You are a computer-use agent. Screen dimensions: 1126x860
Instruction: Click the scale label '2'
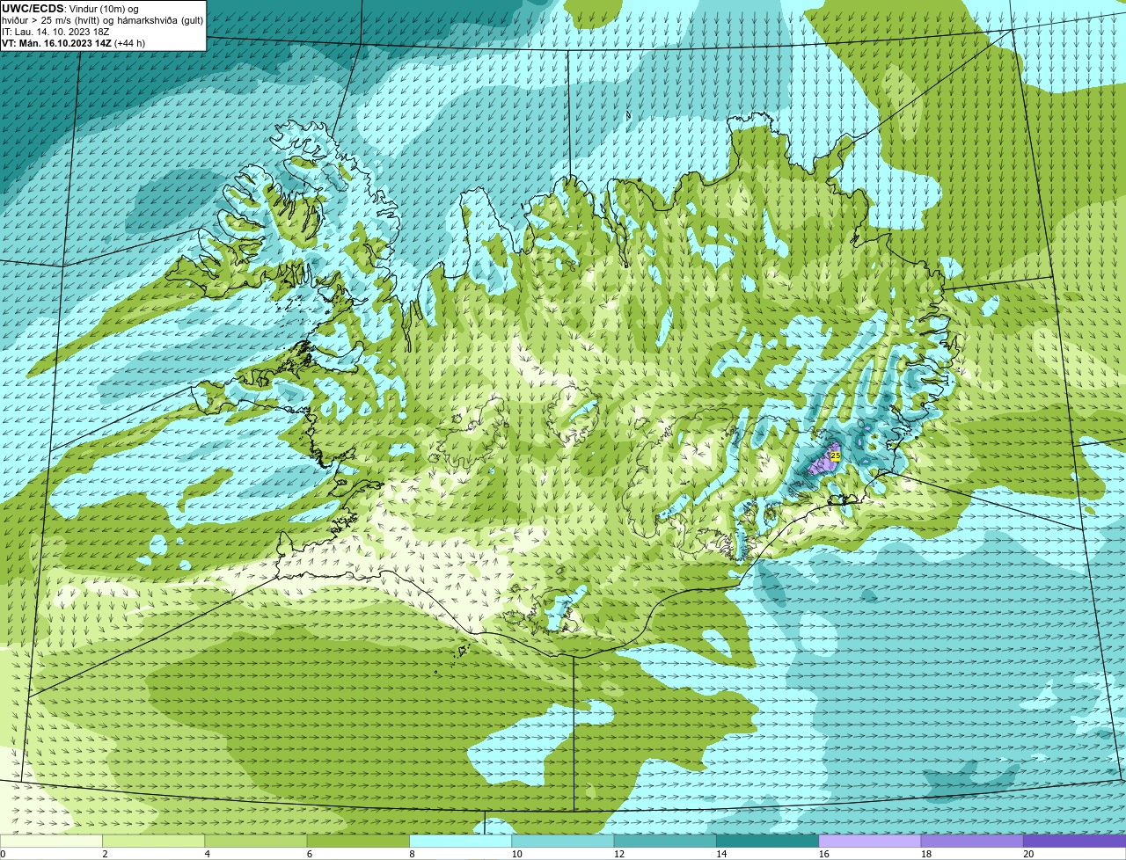point(105,854)
